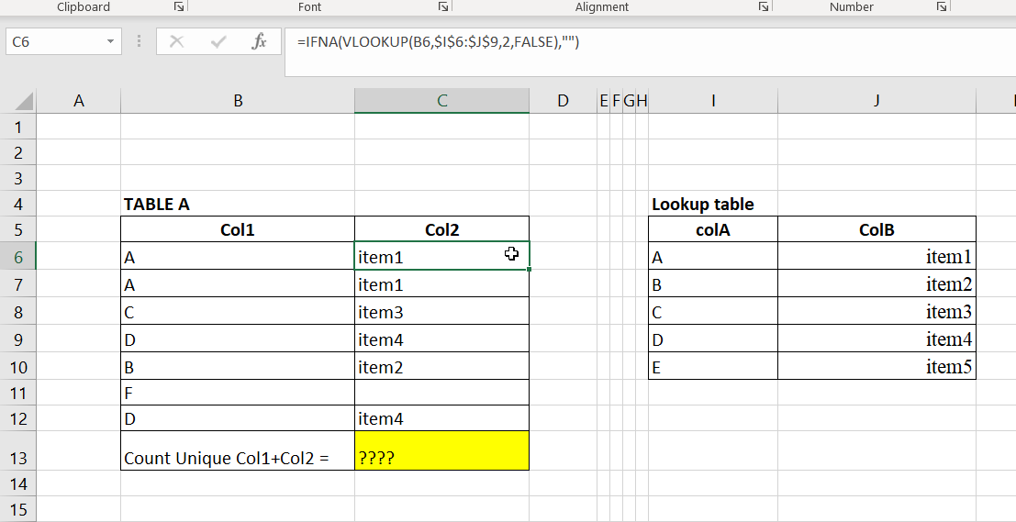Click the Cancel X formula icon

176,42
